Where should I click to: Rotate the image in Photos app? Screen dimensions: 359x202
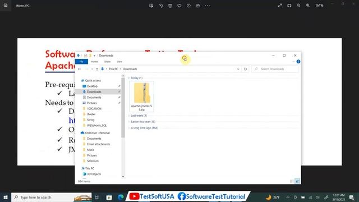tap(161, 6)
